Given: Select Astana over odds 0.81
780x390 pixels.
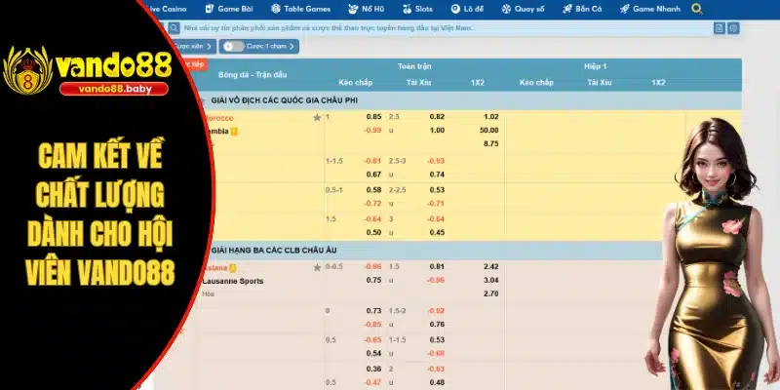Looking at the screenshot, I should [437, 266].
